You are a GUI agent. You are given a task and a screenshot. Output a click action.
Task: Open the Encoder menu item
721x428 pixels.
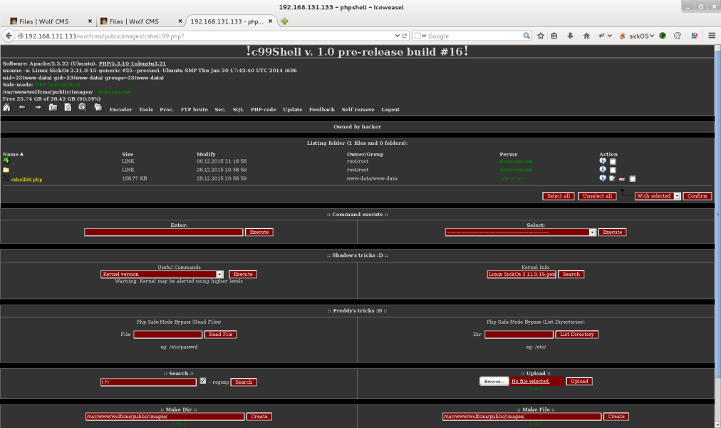tap(120, 110)
